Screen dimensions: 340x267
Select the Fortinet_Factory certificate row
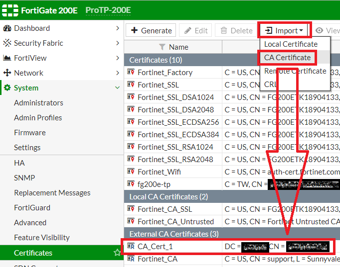tap(232, 72)
